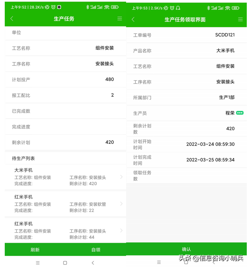This screenshot has width=249, height=267.
Task: Tap alarm clock icon on left status bar
Action: point(53,7)
